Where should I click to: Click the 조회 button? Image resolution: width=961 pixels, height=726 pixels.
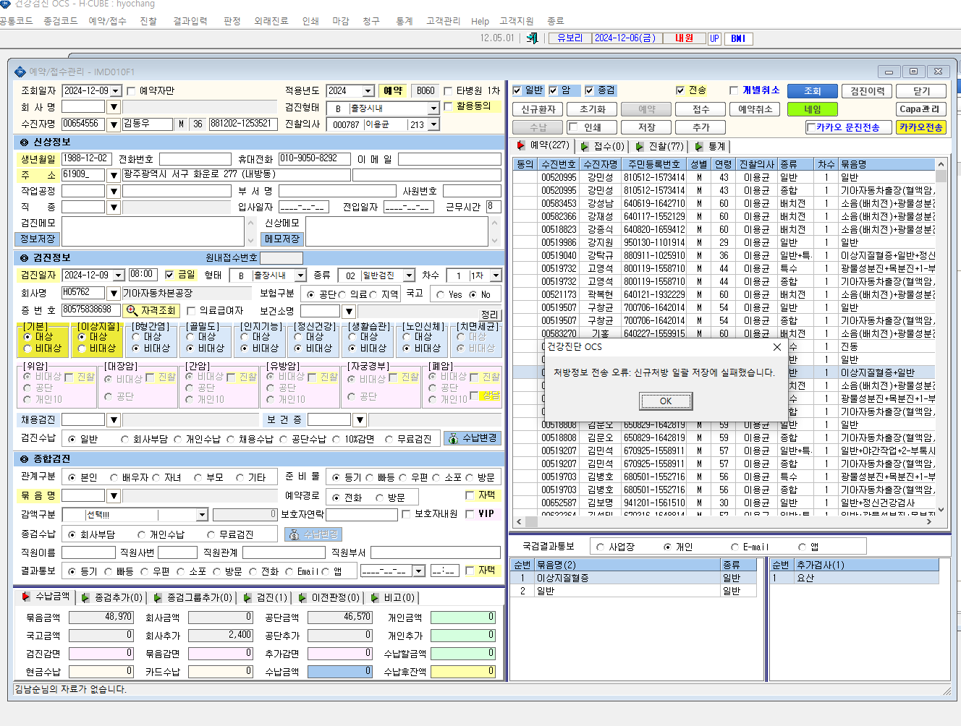pyautogui.click(x=813, y=91)
